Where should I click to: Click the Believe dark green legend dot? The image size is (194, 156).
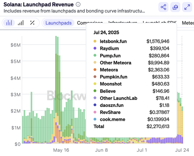pyautogui.click(x=95, y=91)
